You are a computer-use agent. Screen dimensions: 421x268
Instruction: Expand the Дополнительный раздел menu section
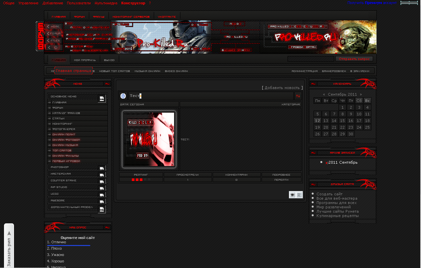coord(102,210)
